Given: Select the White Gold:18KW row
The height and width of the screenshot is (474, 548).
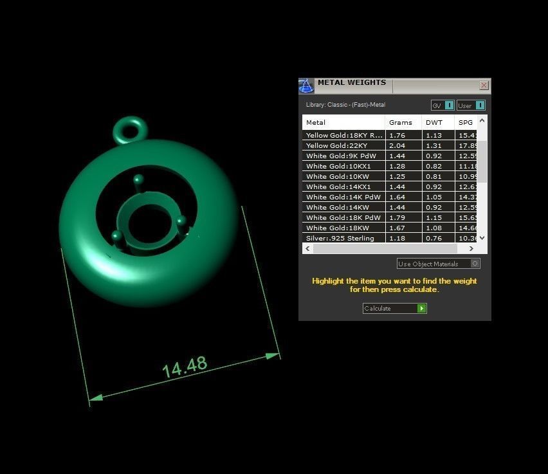Looking at the screenshot, I should pyautogui.click(x=389, y=228).
